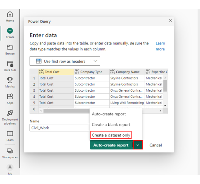Select row 2 by its row number
The width and height of the screenshot is (200, 184).
tap(34, 84)
